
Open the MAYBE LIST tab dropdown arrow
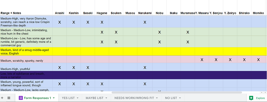tap(106, 98)
